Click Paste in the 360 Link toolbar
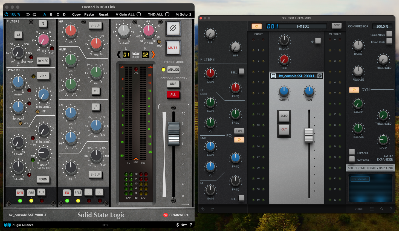 pyautogui.click(x=89, y=14)
